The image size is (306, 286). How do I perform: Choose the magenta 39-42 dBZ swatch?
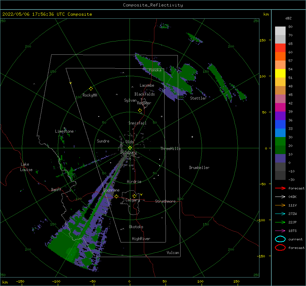tap(280, 107)
